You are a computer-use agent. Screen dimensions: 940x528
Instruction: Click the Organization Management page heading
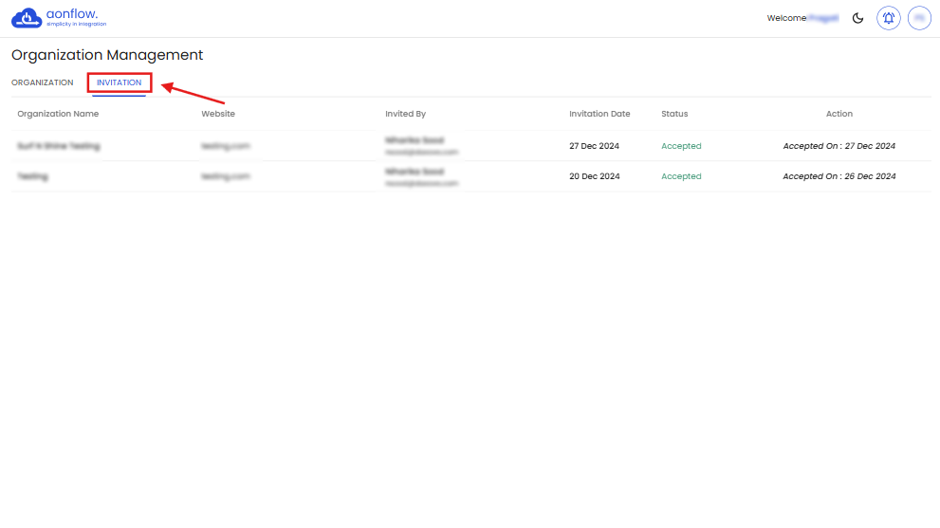click(107, 55)
